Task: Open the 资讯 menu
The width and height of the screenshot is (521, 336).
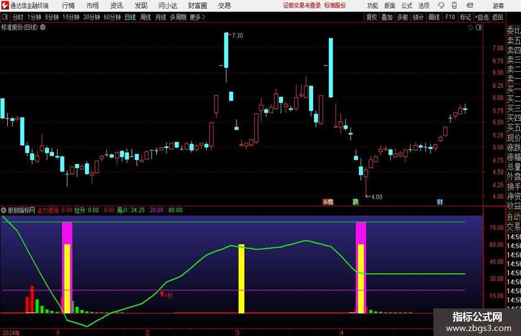Action: click(x=117, y=6)
